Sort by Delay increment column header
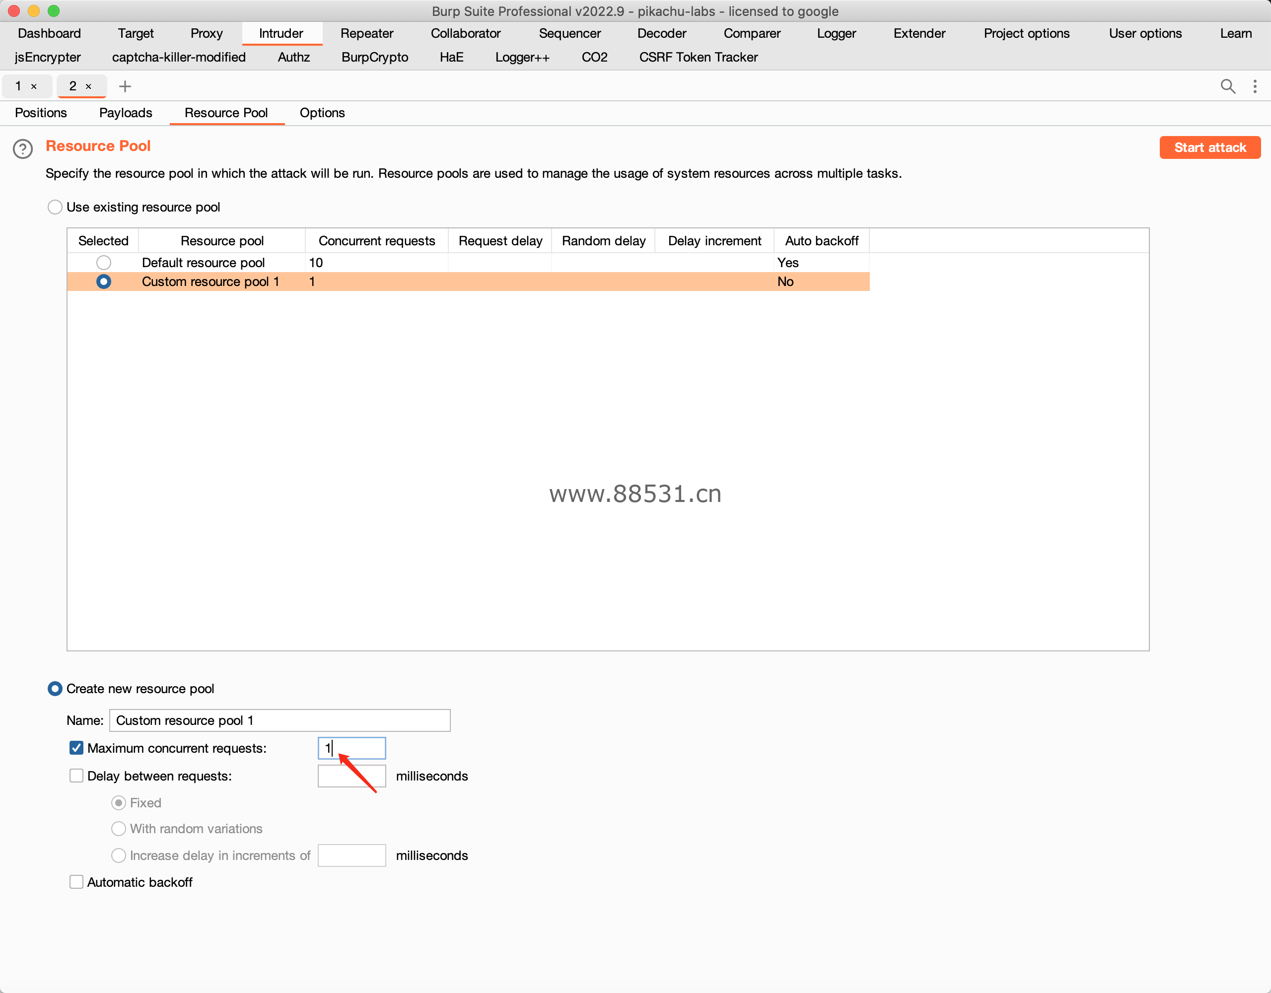The image size is (1271, 993). point(714,241)
